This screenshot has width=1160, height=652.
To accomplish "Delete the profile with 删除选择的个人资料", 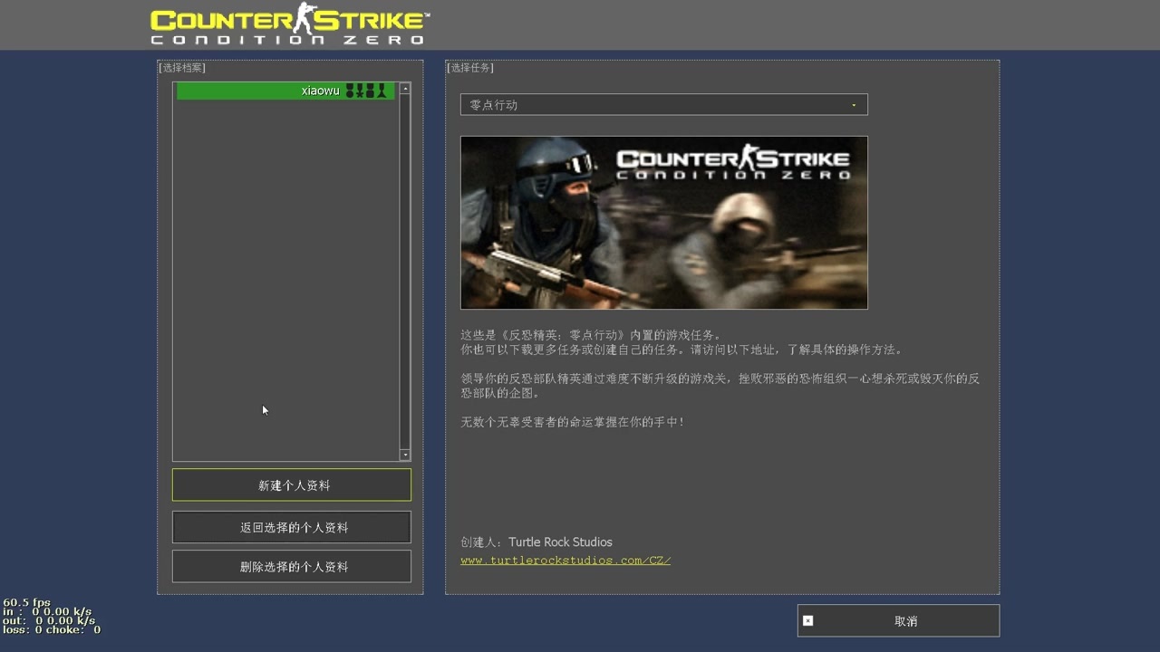I will click(x=292, y=567).
